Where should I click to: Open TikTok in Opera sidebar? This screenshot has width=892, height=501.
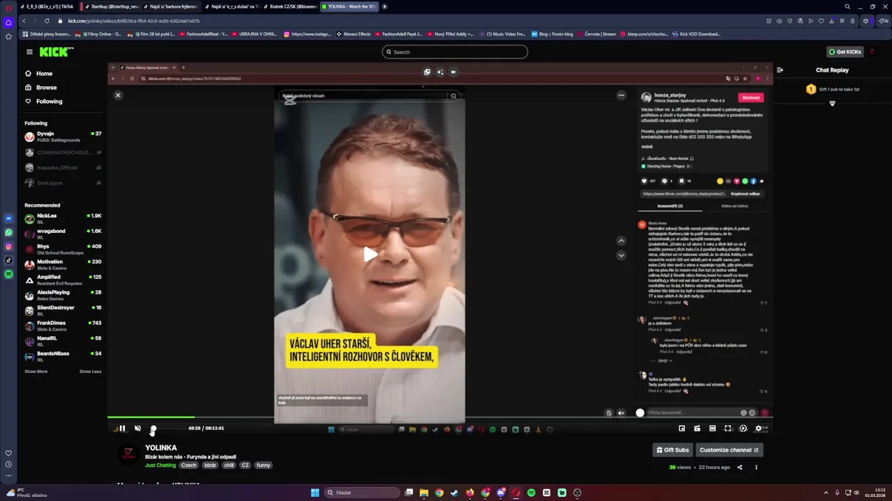(8, 260)
